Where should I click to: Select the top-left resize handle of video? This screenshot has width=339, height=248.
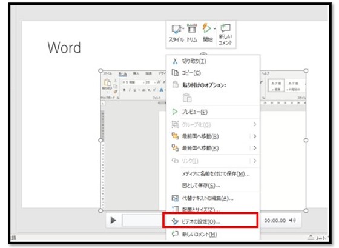pos(100,70)
